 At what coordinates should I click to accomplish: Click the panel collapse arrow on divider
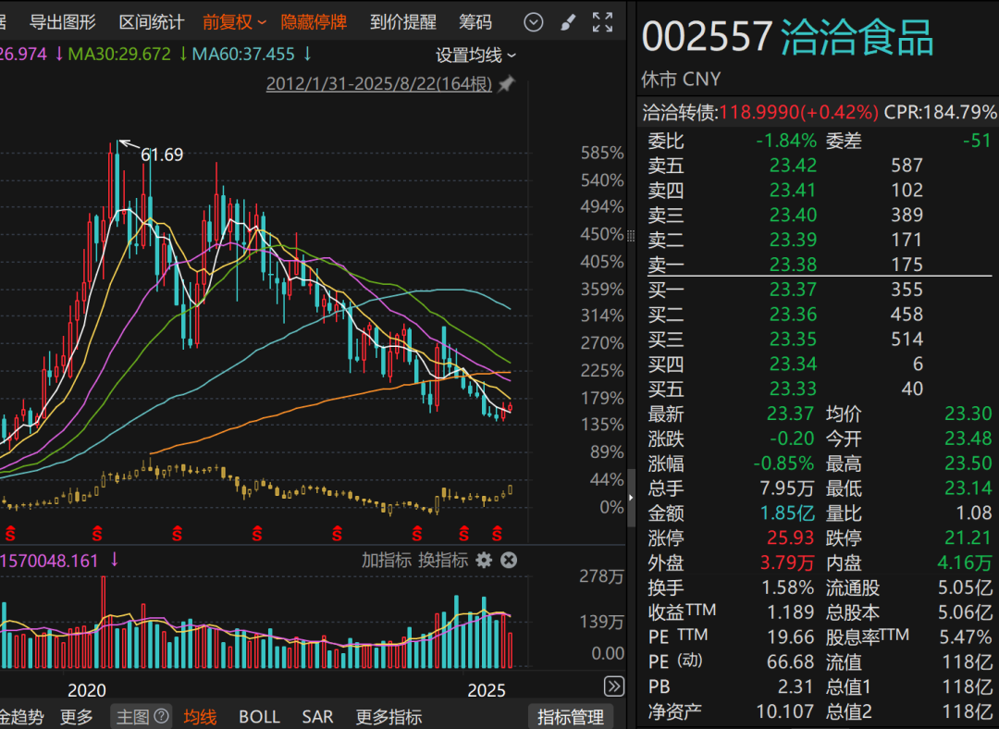pos(631,497)
